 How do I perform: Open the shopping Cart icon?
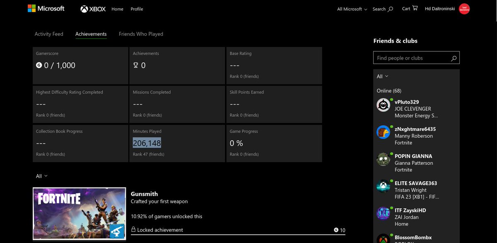click(x=415, y=8)
